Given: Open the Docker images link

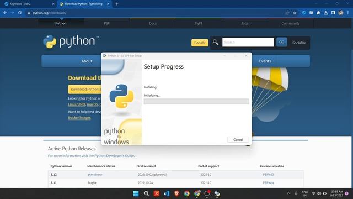Looking at the screenshot, I should (79, 118).
